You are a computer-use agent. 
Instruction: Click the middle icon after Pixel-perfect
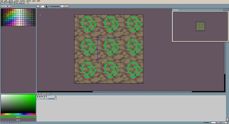(65, 6)
